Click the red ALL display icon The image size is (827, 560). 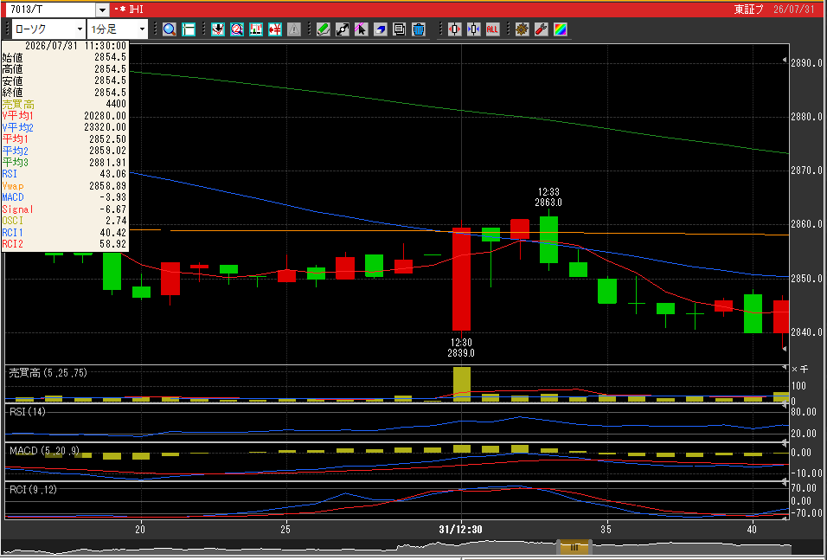point(492,29)
